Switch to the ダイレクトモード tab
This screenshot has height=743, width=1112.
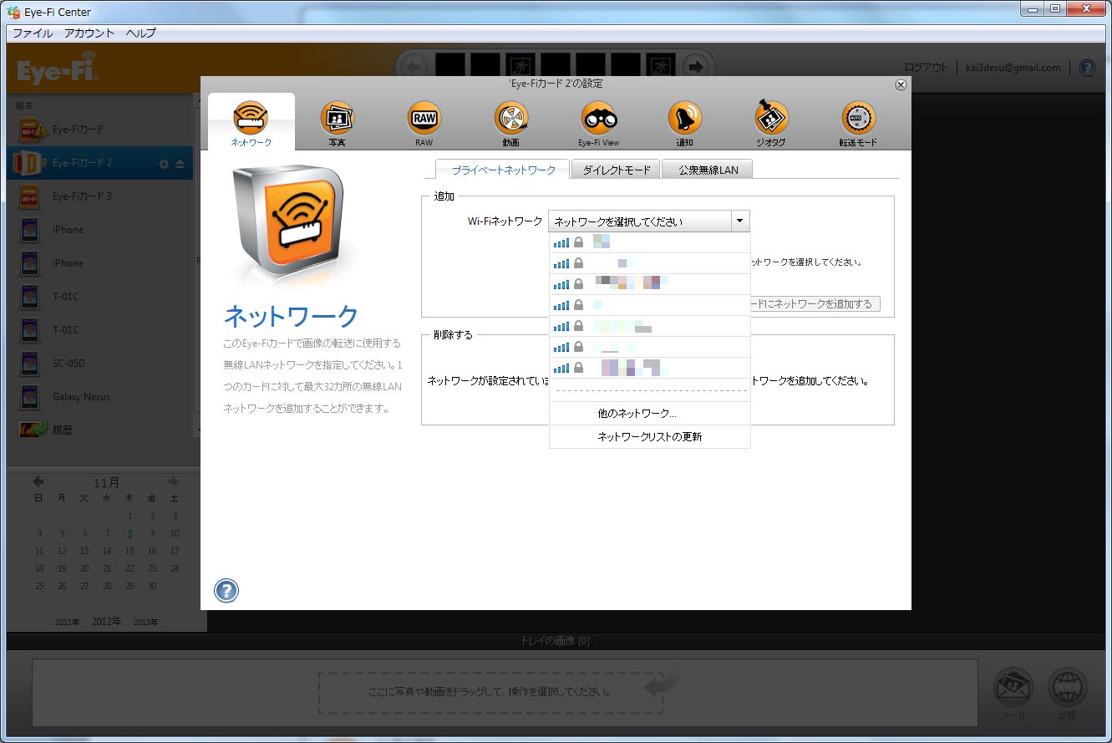pyautogui.click(x=616, y=168)
